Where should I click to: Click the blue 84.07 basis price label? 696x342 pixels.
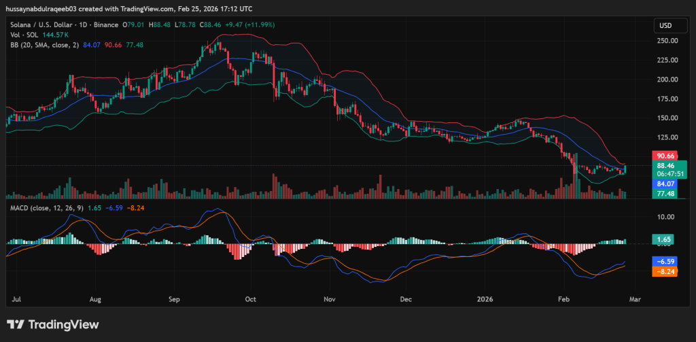665,184
